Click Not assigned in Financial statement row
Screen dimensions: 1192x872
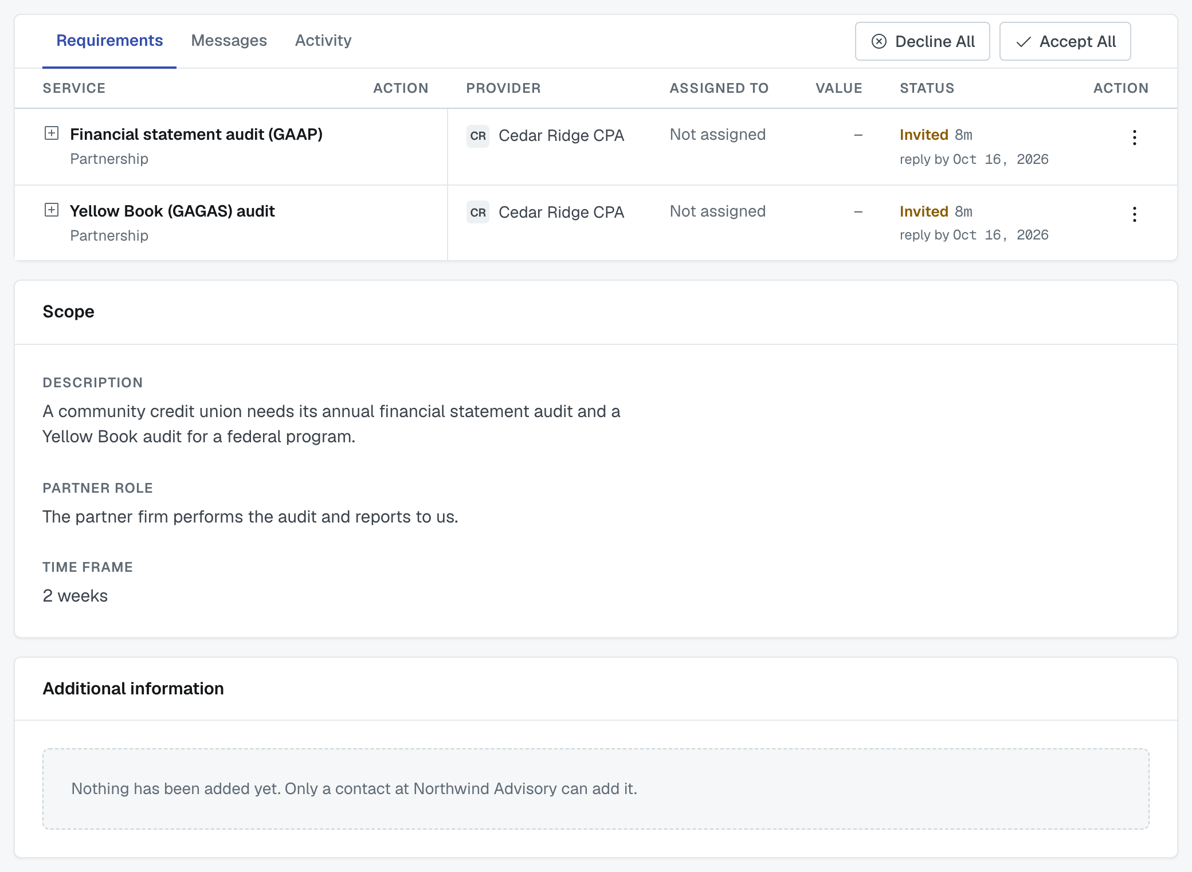pyautogui.click(x=717, y=135)
